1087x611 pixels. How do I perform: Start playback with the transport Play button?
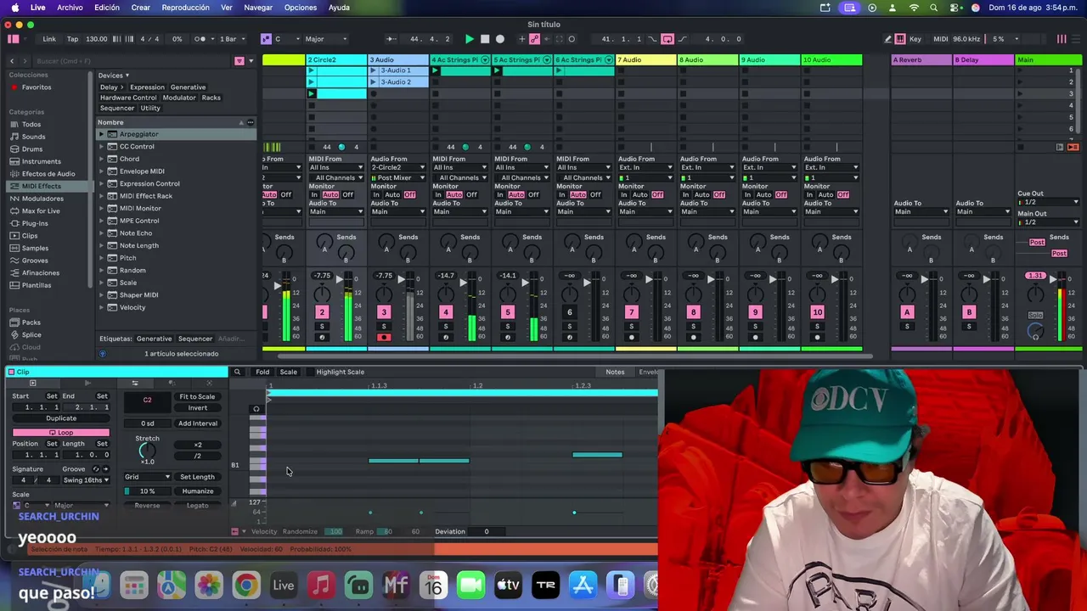[x=470, y=39]
